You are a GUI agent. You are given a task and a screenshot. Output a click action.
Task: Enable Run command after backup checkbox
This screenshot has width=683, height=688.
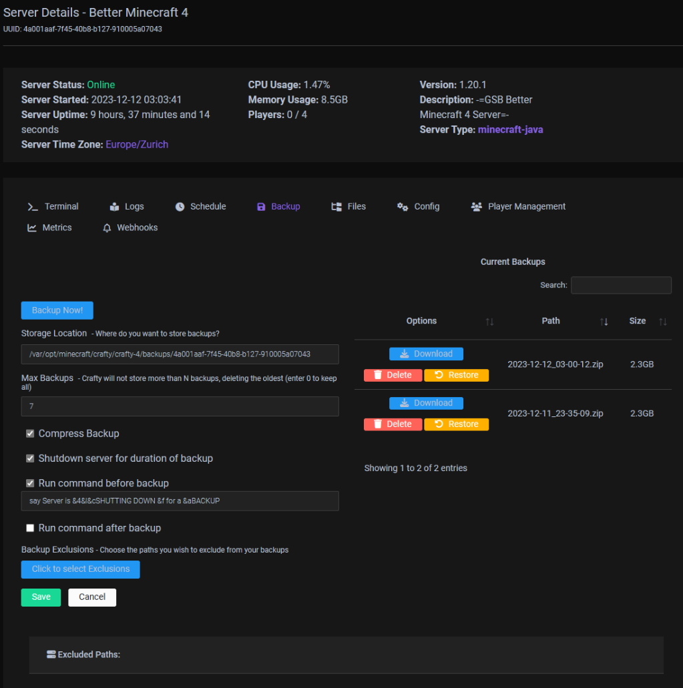(30, 528)
